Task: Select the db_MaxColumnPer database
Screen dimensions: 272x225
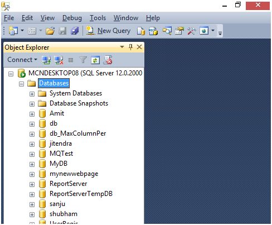Action: 78,133
